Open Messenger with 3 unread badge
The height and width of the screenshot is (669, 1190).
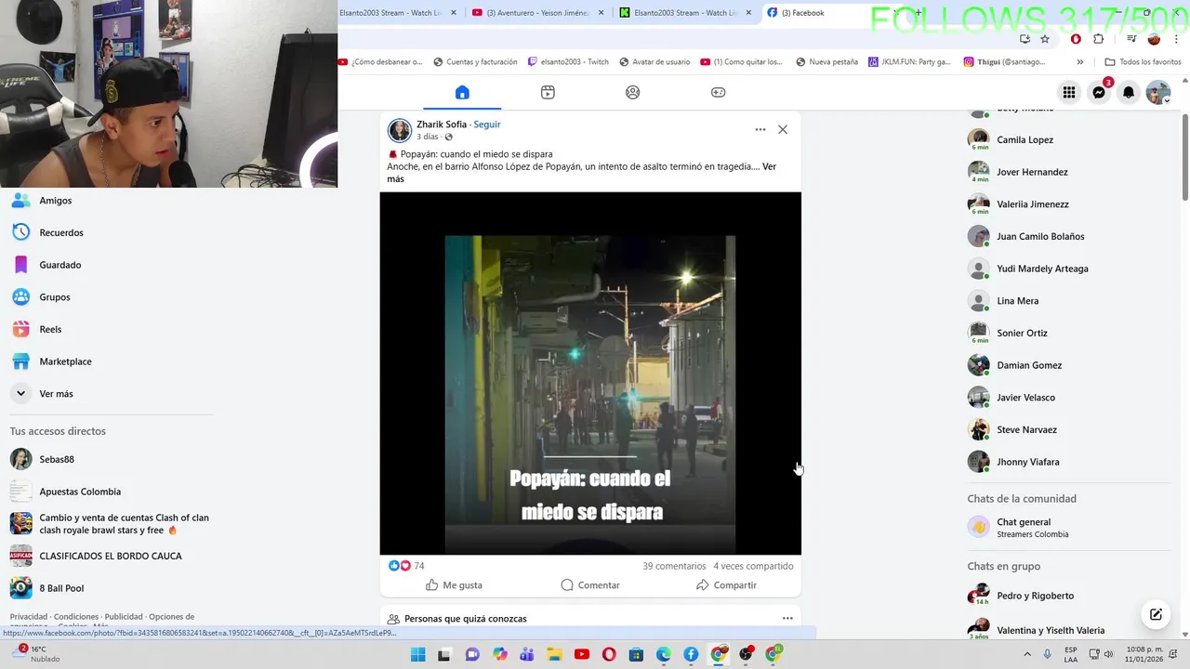point(1099,92)
